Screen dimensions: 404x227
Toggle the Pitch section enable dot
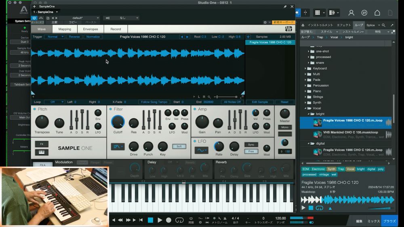(x=34, y=109)
